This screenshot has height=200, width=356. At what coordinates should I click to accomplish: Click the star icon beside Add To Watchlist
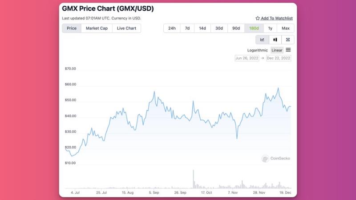pos(258,18)
